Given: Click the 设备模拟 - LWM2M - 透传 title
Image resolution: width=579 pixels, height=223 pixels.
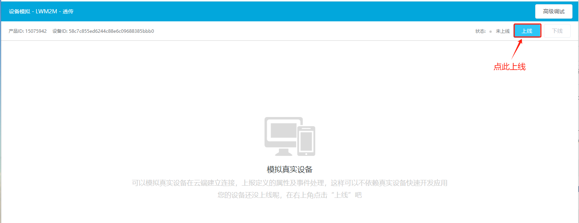Looking at the screenshot, I should [41, 11].
